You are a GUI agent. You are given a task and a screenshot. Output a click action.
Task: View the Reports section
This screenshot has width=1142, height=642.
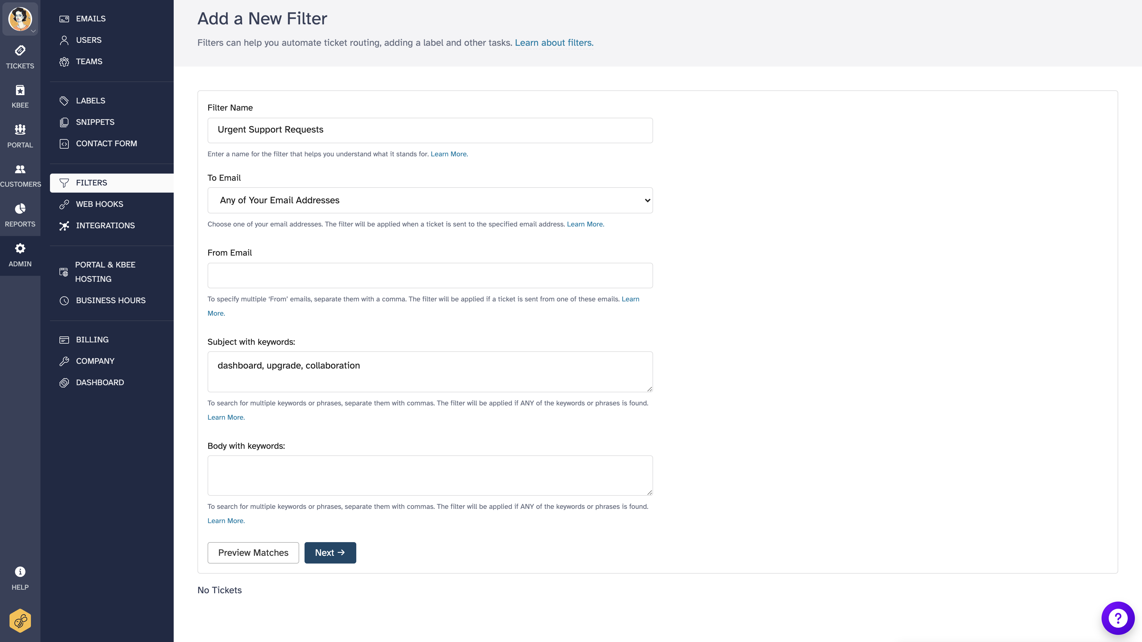point(20,214)
